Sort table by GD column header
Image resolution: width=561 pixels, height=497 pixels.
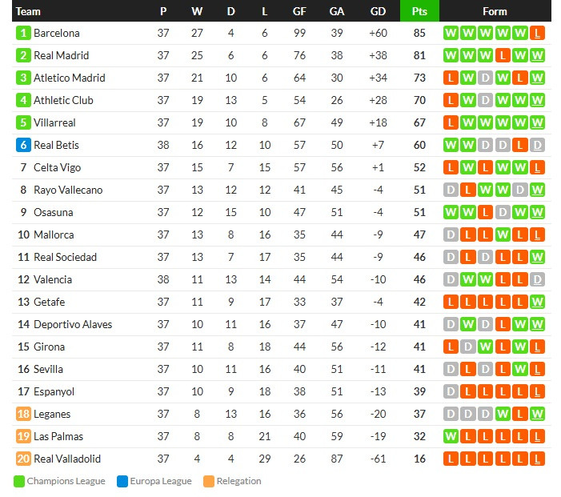pos(378,11)
